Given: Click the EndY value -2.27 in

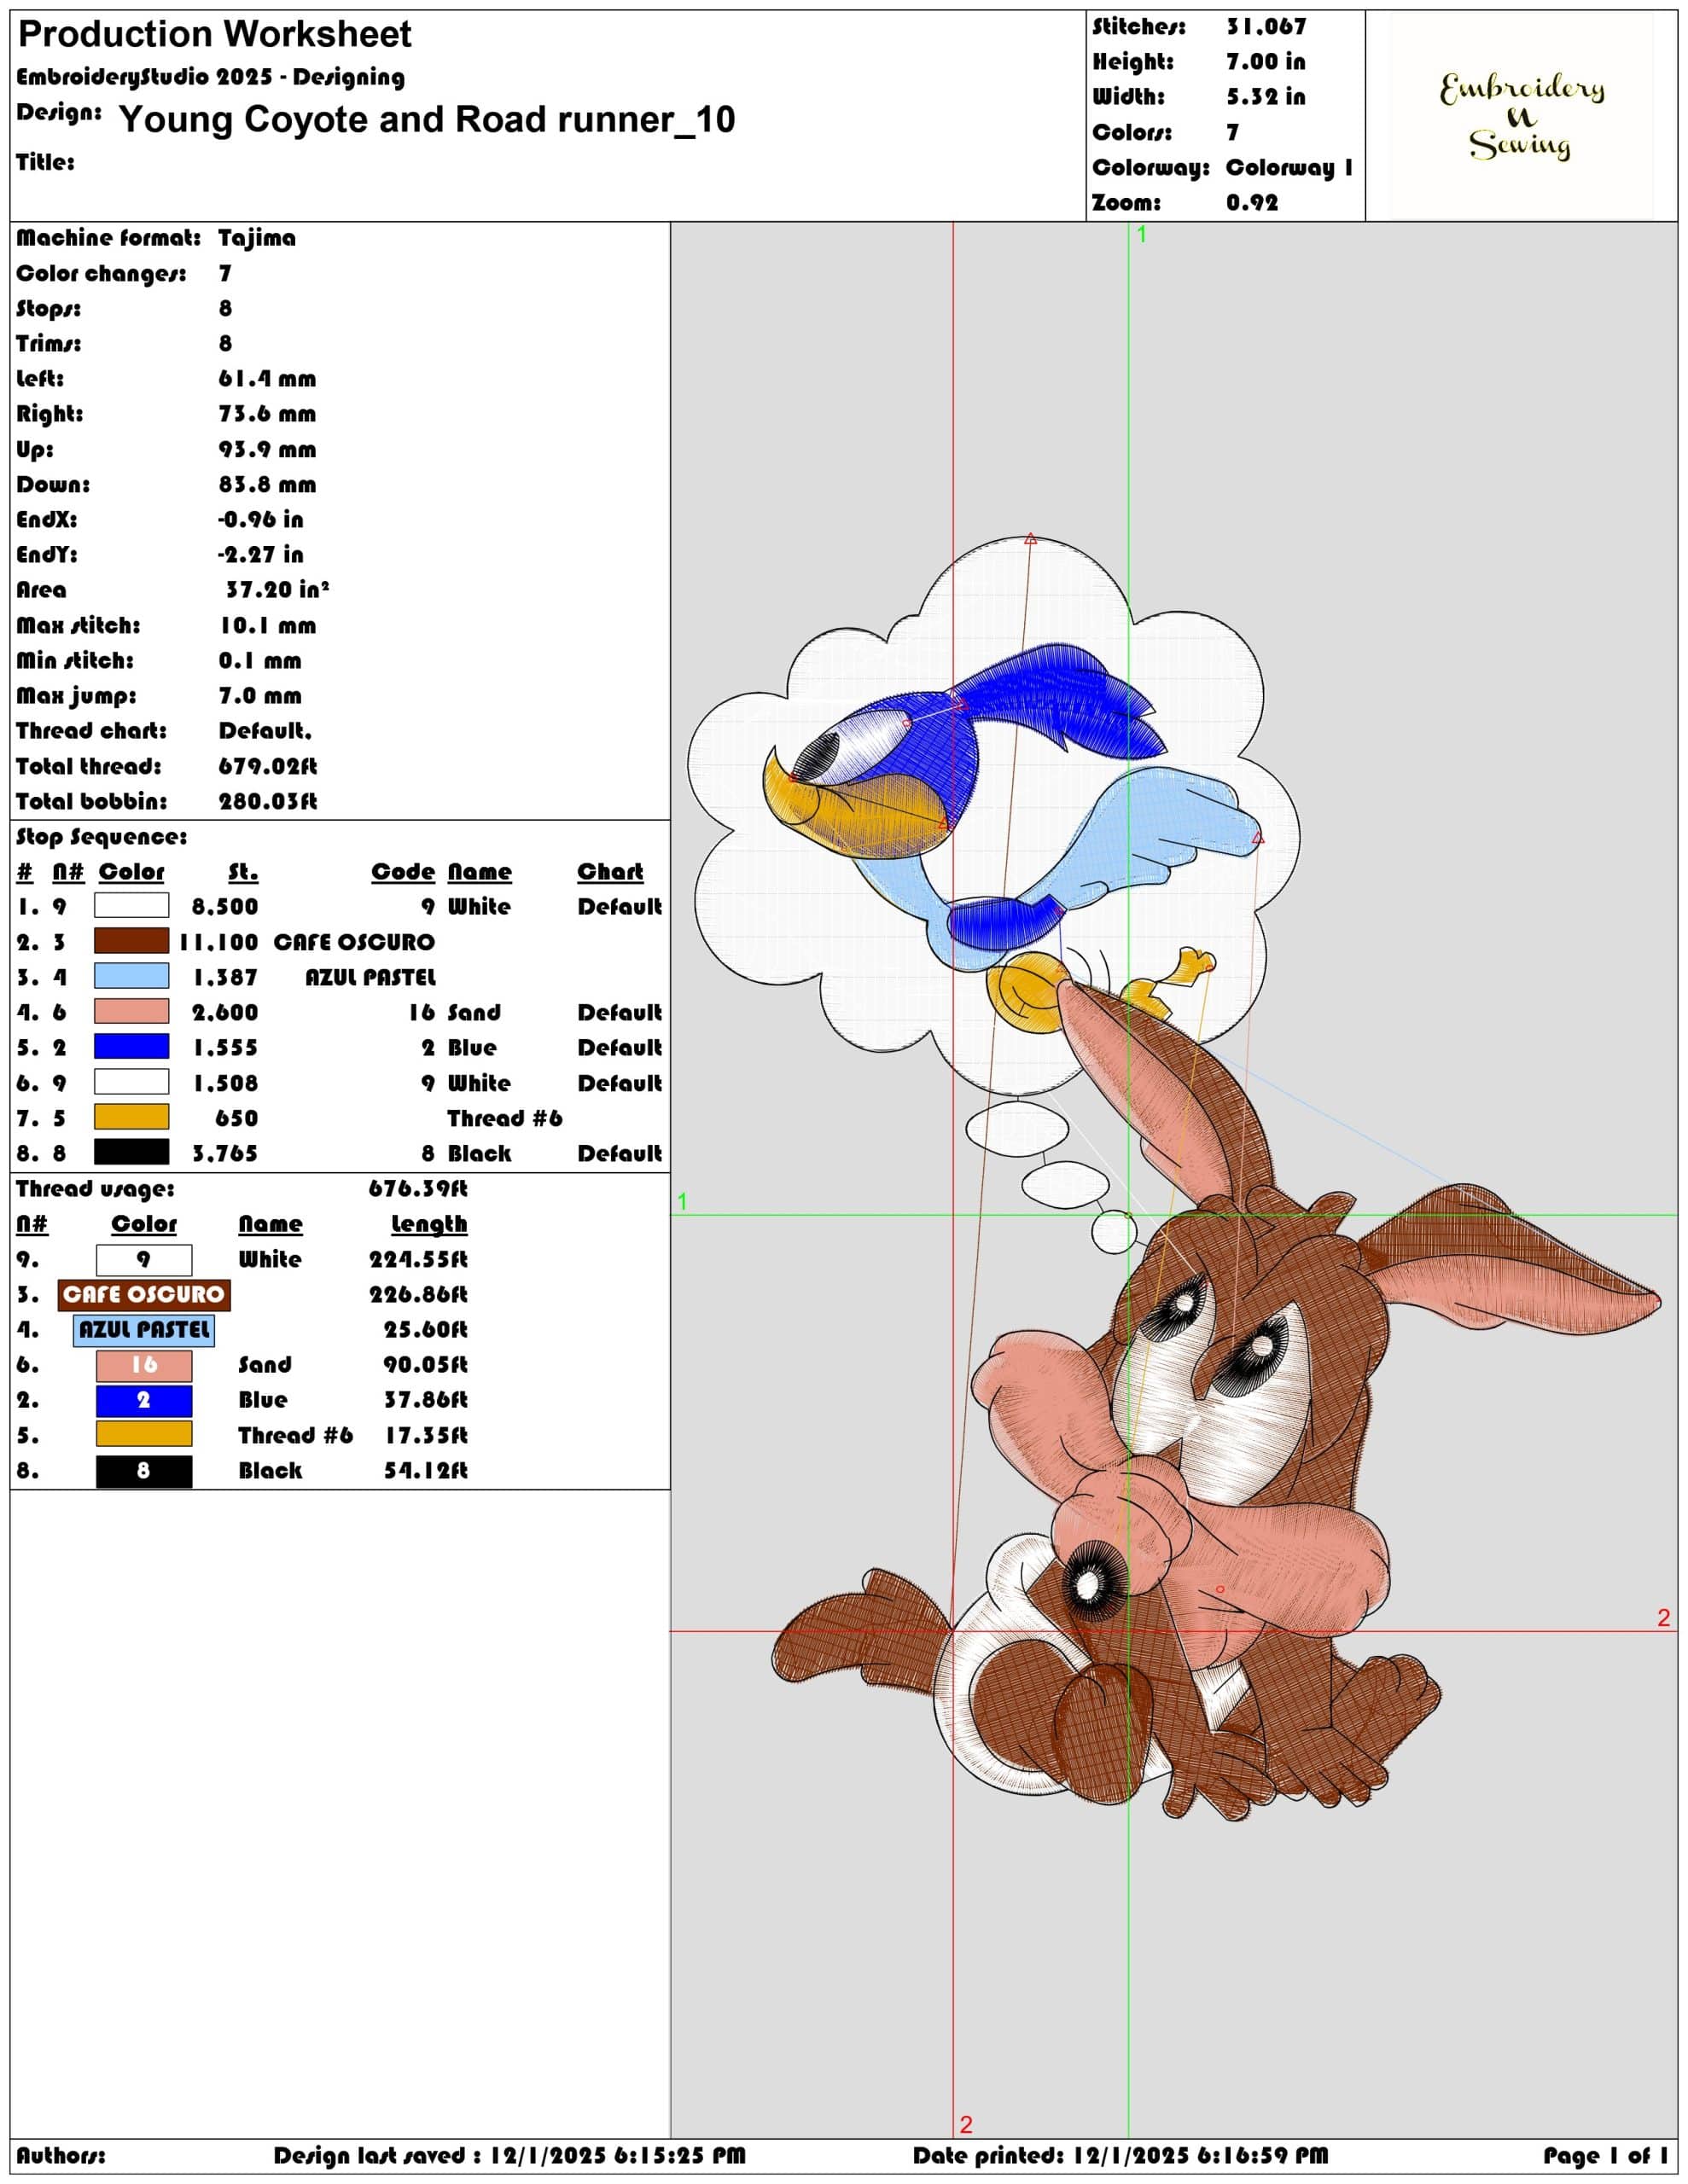Looking at the screenshot, I should click(261, 555).
